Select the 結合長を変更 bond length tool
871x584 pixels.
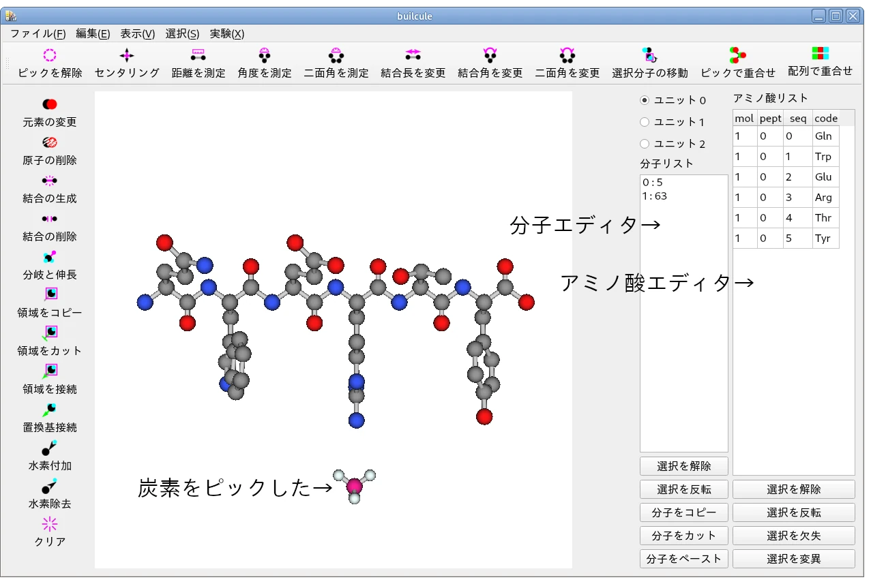413,56
